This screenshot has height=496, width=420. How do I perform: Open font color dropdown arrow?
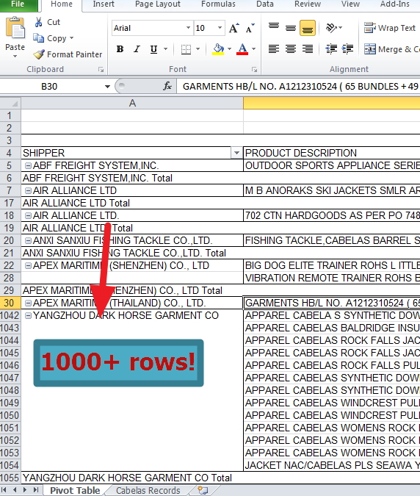point(253,49)
